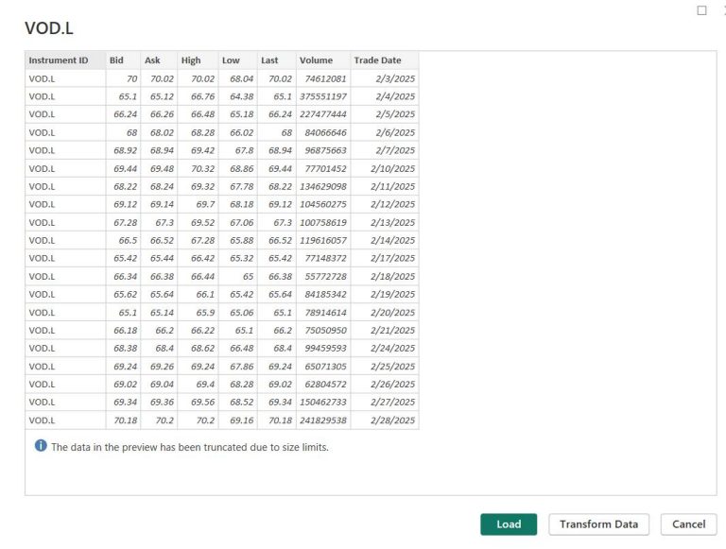
Task: Click the trade date cell 2/20/2025
Action: tap(385, 313)
